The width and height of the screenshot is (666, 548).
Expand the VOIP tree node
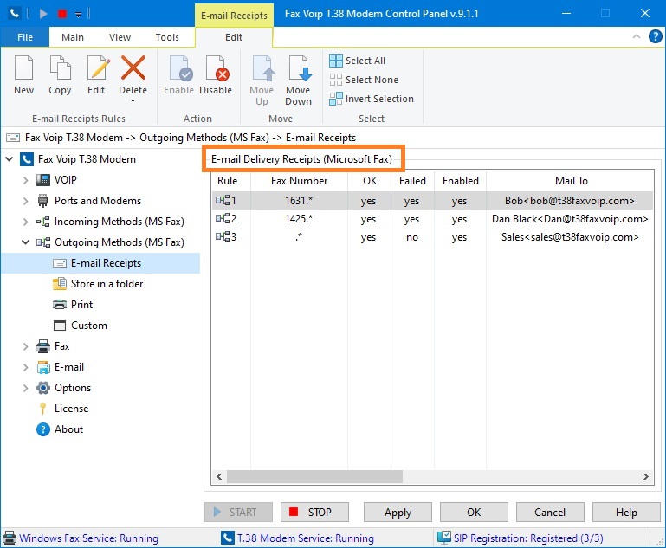coord(25,180)
